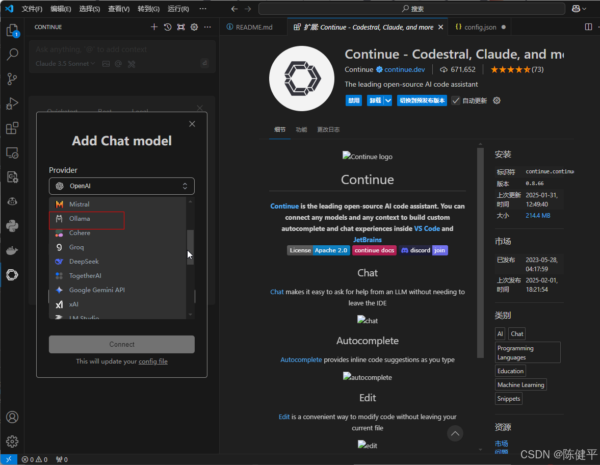Start new Continue session with plus icon
Screen dimensions: 600x465
point(154,27)
